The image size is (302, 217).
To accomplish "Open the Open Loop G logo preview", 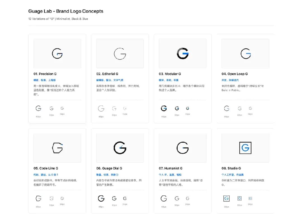I will [245, 54].
